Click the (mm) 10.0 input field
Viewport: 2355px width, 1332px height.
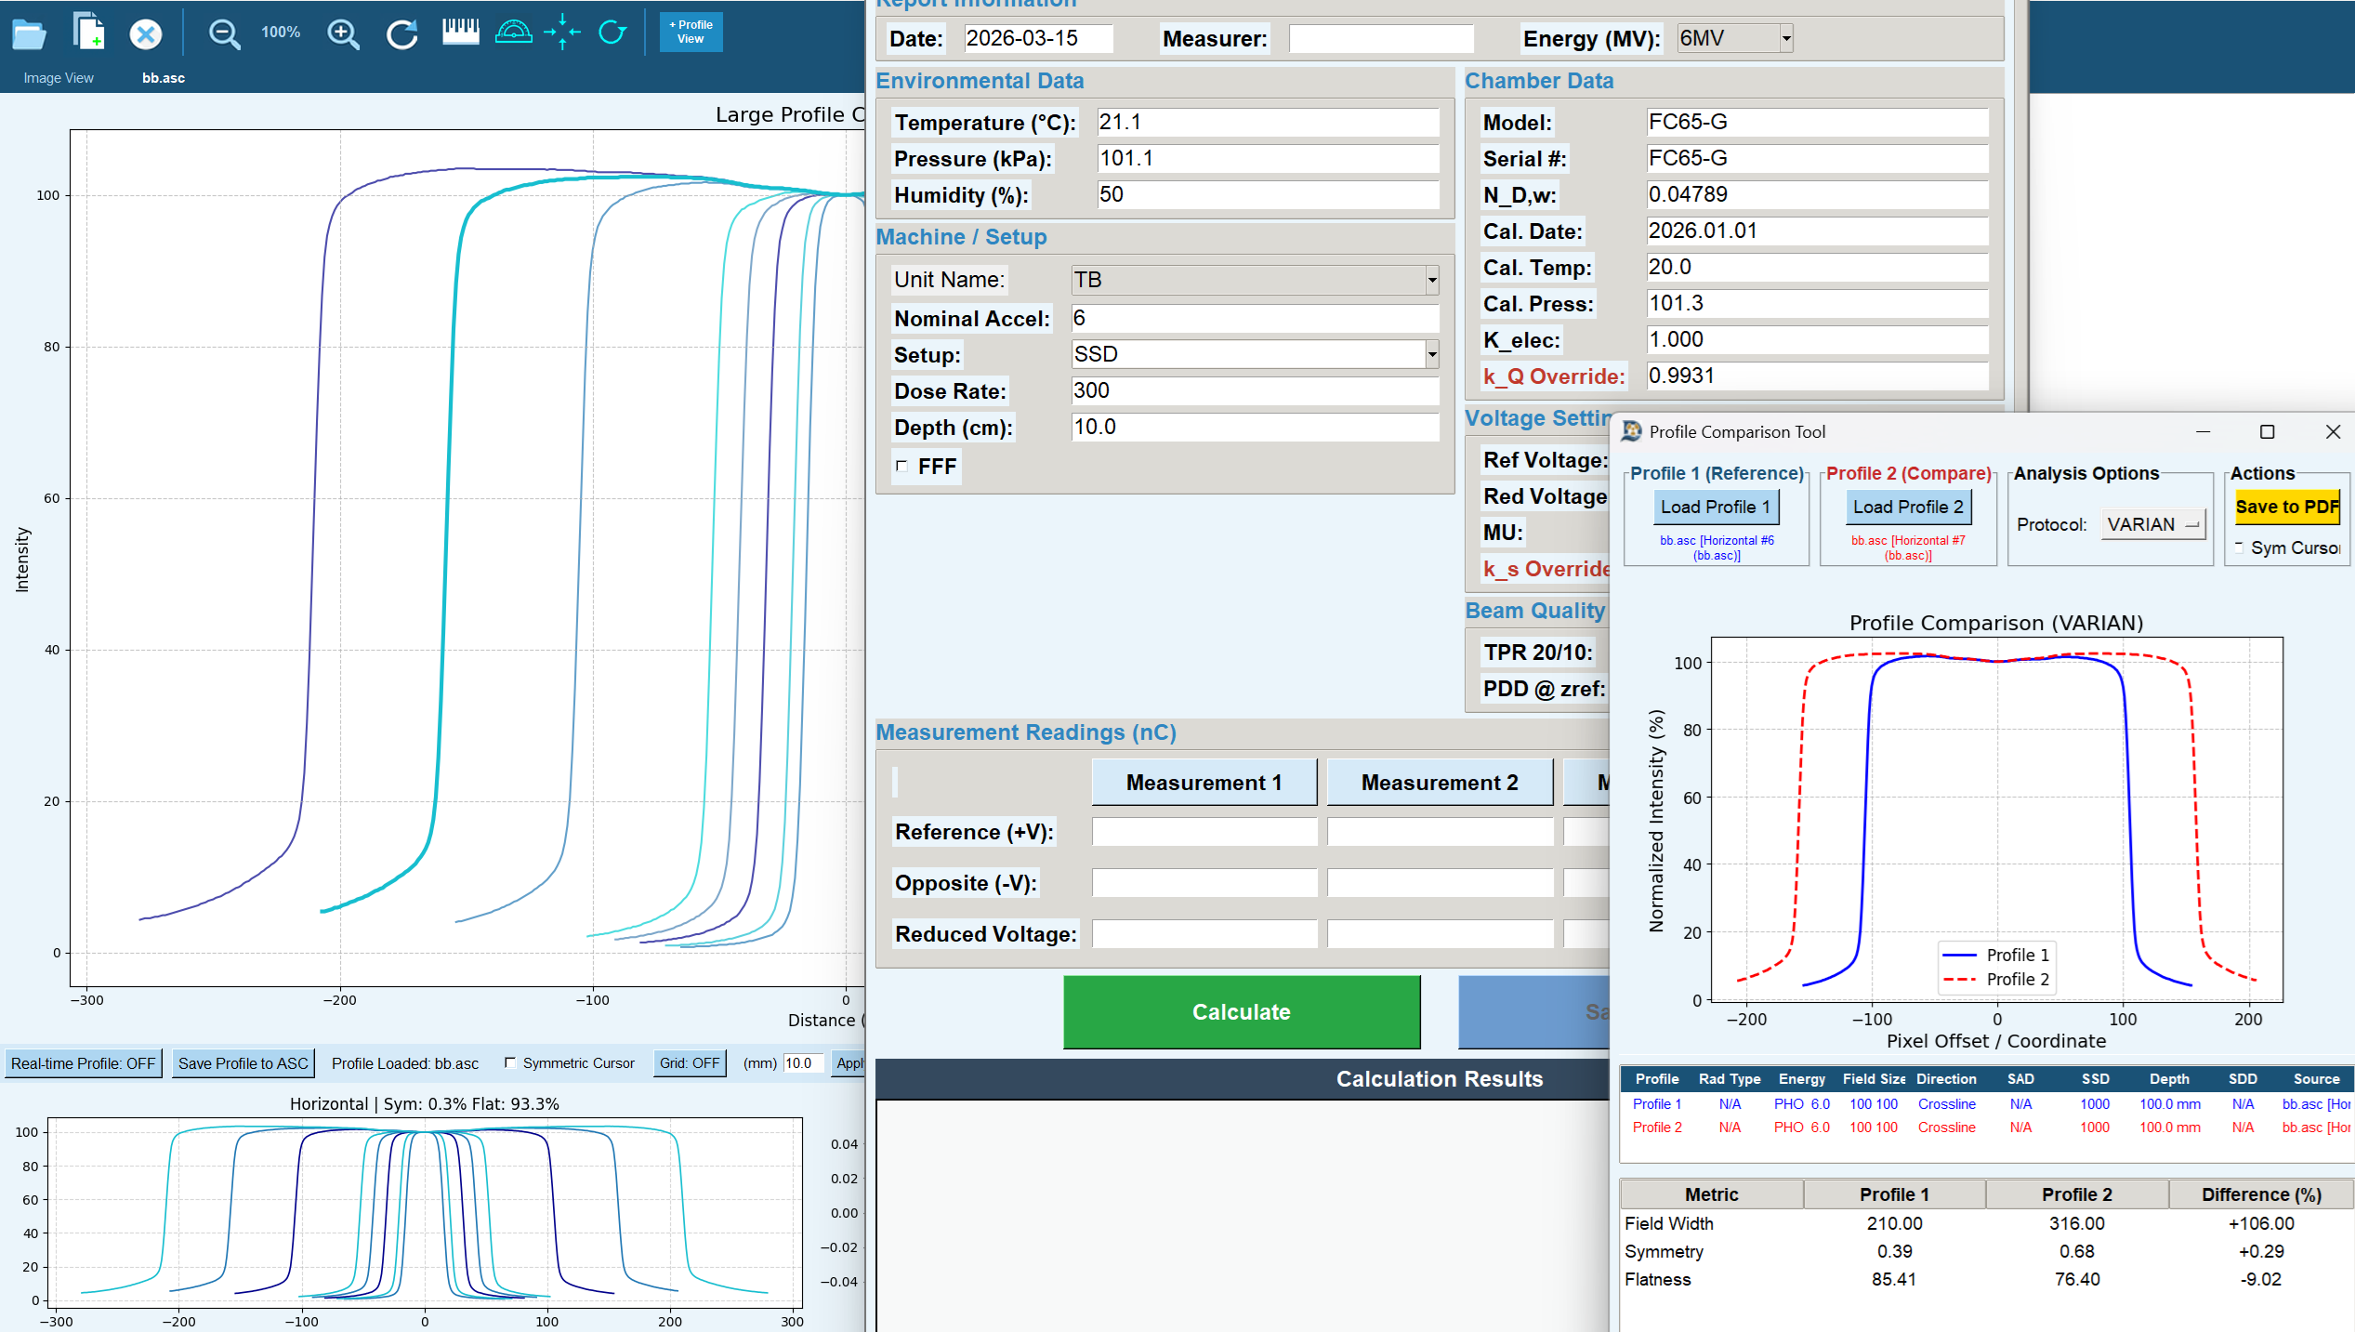[x=803, y=1063]
